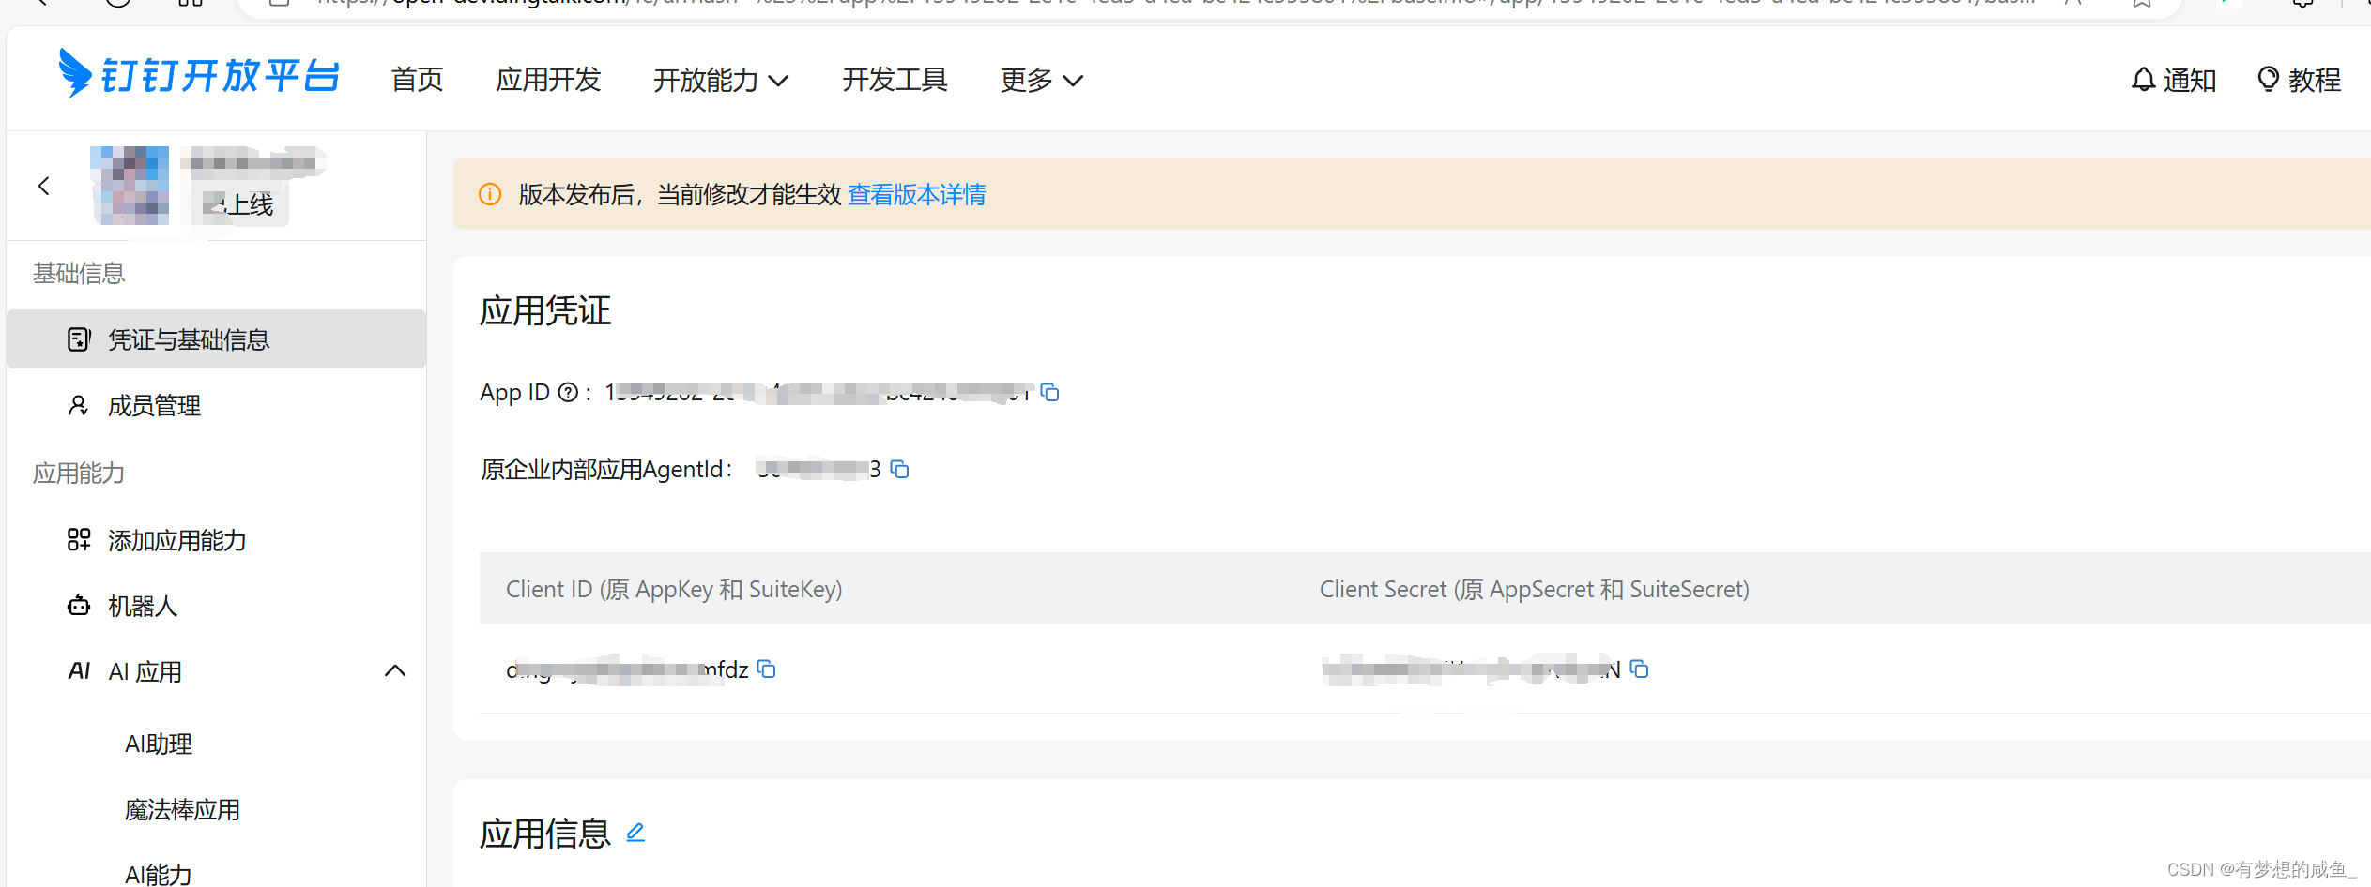Copy the App ID value
The image size is (2371, 887).
1049,392
